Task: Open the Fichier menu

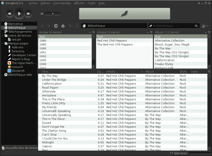Action: pos(33,3)
